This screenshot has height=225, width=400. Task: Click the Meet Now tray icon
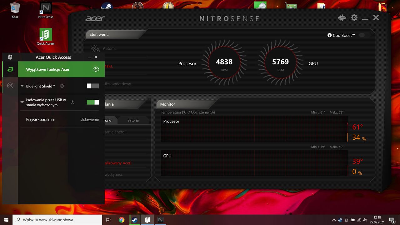pyautogui.click(x=347, y=220)
